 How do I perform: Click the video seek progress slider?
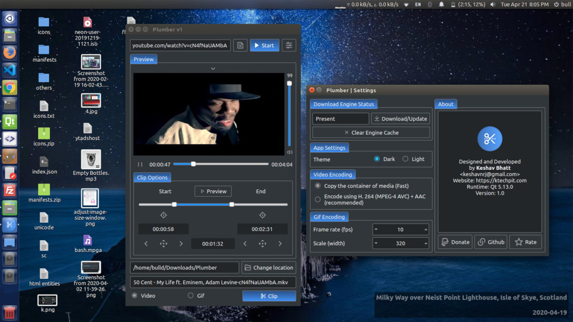coord(220,164)
